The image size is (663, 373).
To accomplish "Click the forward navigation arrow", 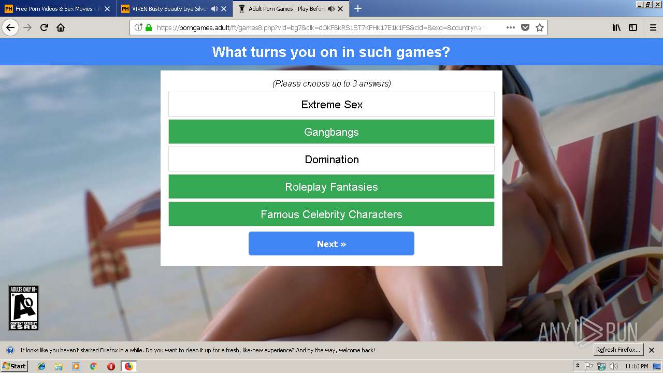I will click(x=27, y=27).
